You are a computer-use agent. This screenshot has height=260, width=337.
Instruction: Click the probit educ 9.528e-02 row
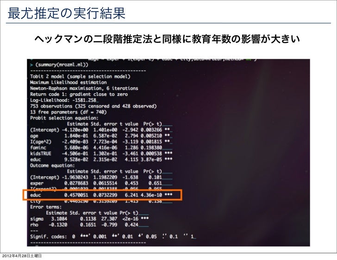101,159
